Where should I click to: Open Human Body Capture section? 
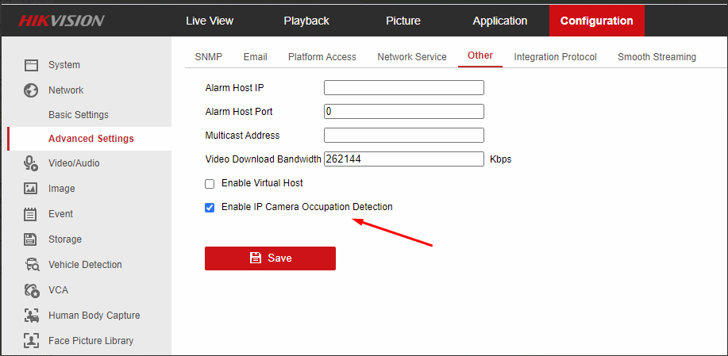pyautogui.click(x=94, y=316)
